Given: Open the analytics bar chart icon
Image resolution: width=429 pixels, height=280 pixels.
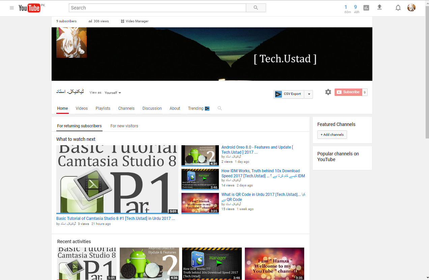Looking at the screenshot, I should [x=366, y=8].
